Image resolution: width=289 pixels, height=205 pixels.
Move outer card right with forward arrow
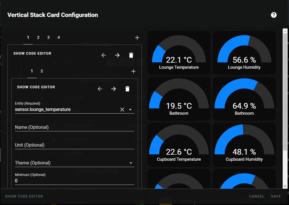117,55
